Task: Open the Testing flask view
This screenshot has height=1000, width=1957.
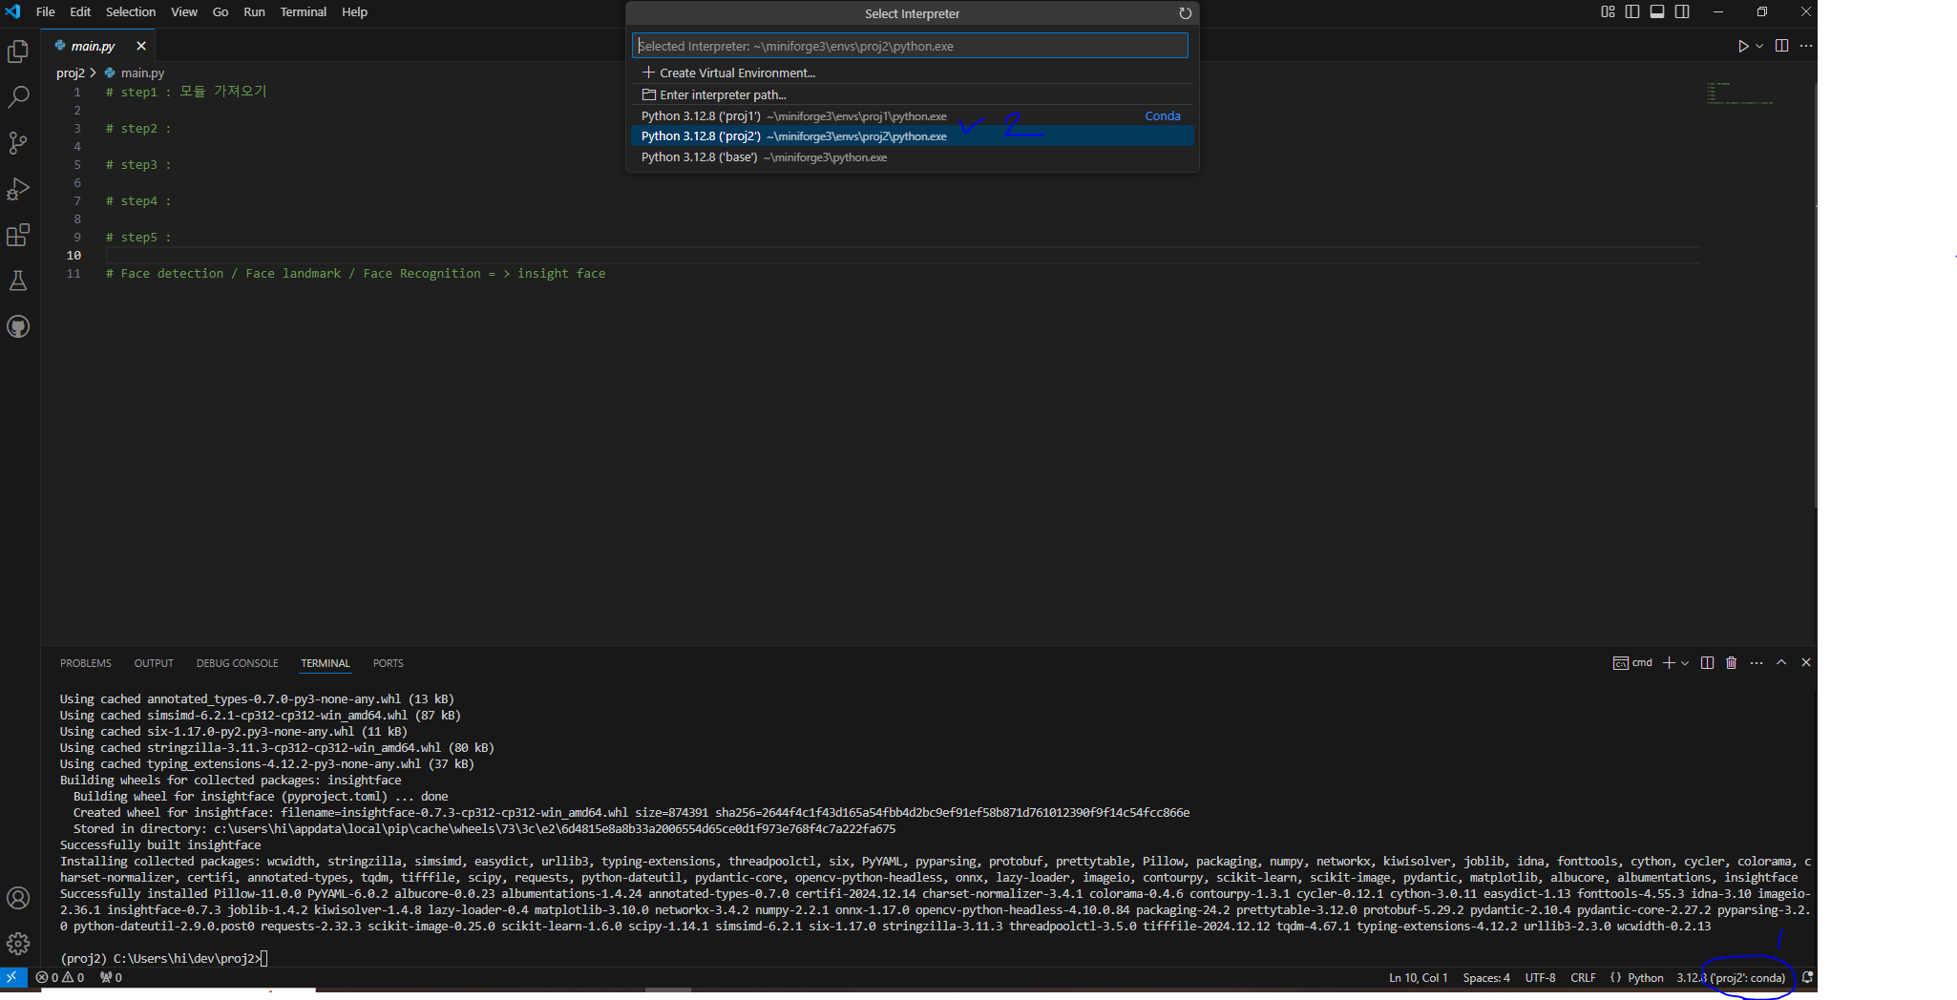Action: pos(18,281)
